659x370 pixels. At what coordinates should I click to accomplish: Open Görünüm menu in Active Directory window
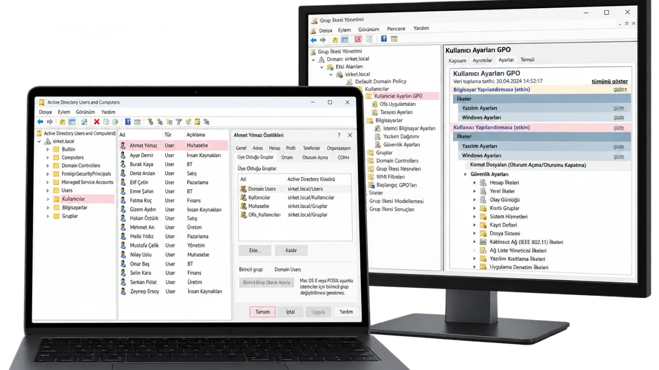click(x=85, y=112)
